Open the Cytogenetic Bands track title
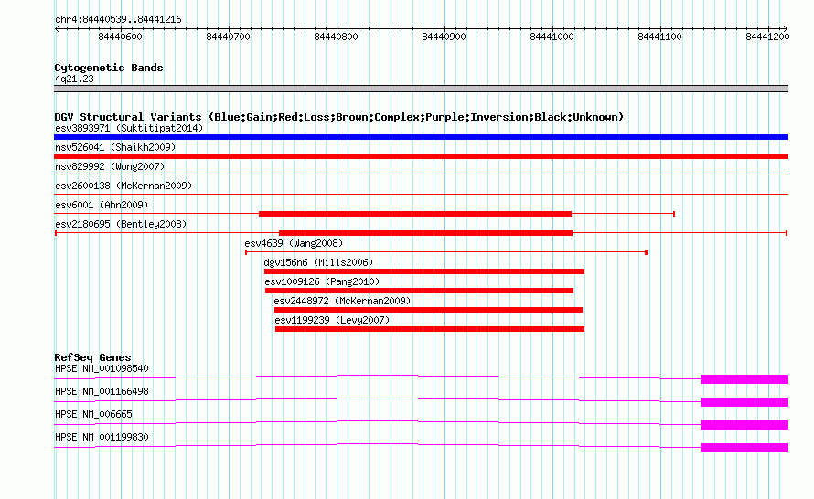814x499 pixels. point(109,68)
